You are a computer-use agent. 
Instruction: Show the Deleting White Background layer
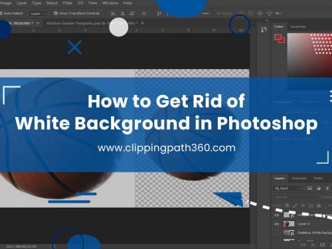click(x=276, y=233)
